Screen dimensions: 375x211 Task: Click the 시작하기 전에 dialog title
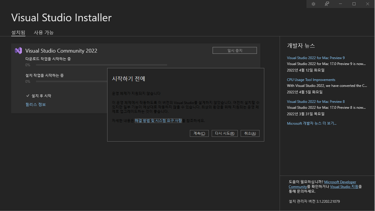pos(129,79)
